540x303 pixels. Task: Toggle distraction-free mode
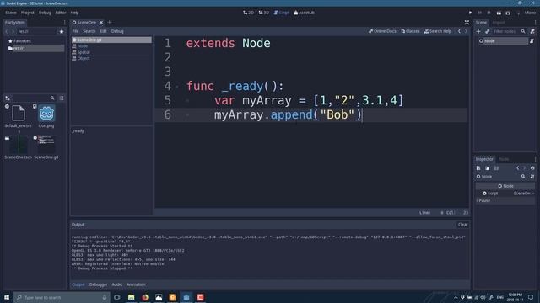point(467,23)
